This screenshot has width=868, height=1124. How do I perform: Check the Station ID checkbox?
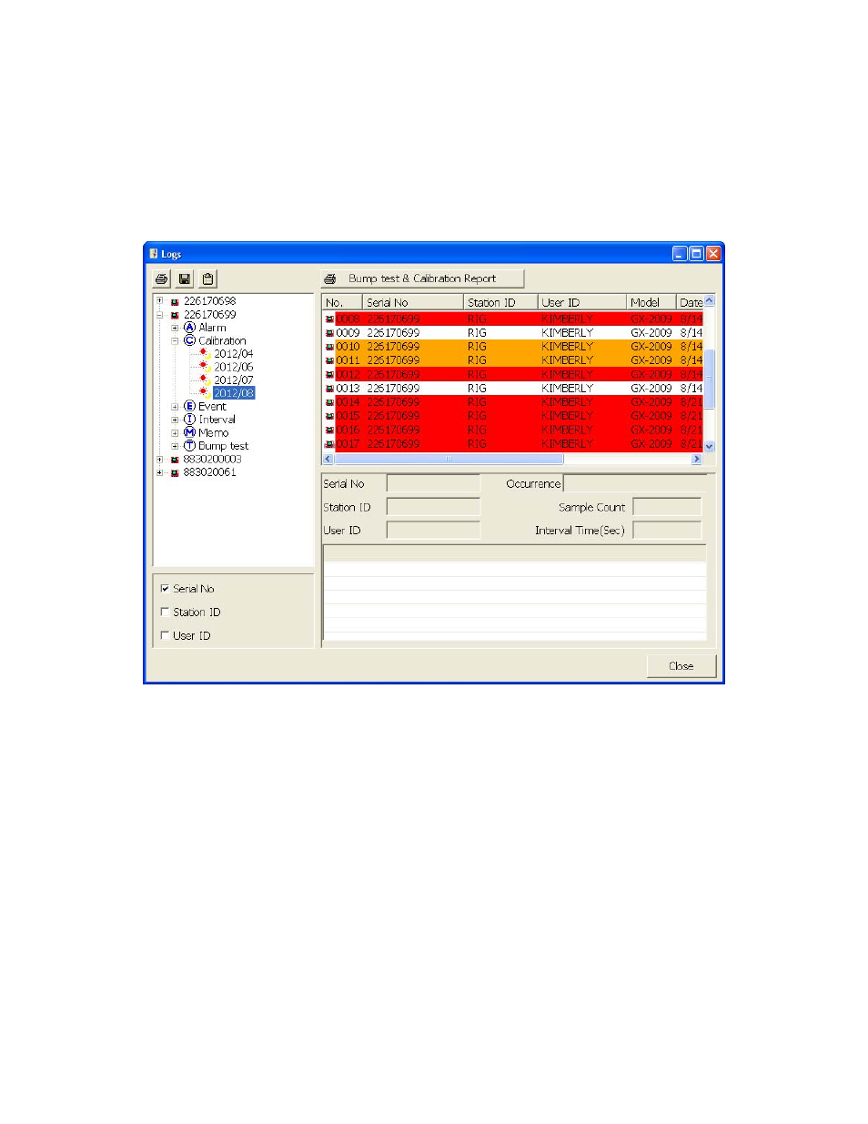[165, 613]
